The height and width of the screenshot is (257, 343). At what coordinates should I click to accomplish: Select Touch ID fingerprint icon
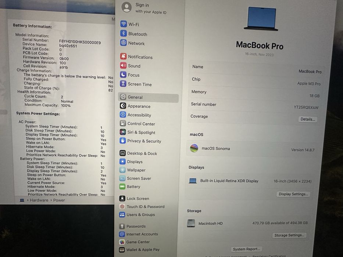pyautogui.click(x=122, y=206)
